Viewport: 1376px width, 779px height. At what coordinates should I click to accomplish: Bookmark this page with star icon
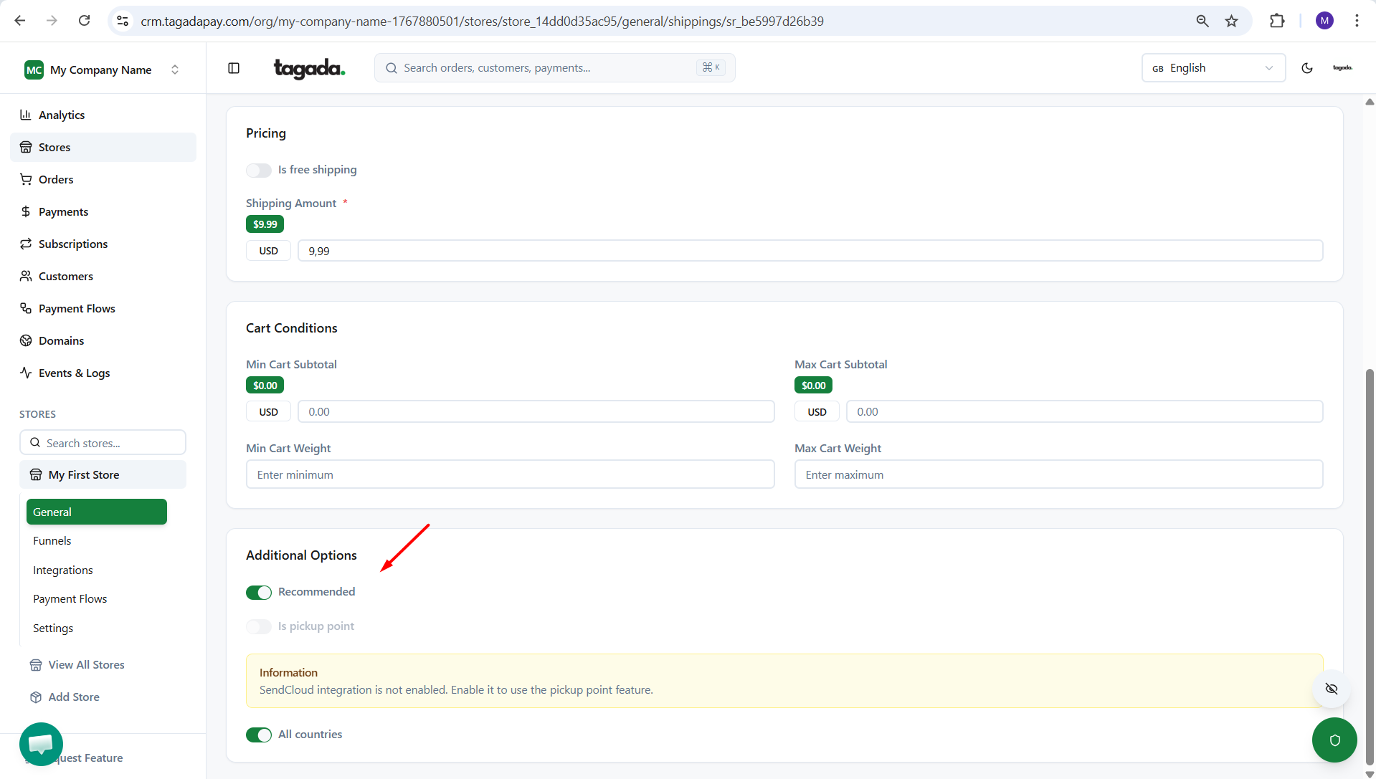click(1231, 21)
